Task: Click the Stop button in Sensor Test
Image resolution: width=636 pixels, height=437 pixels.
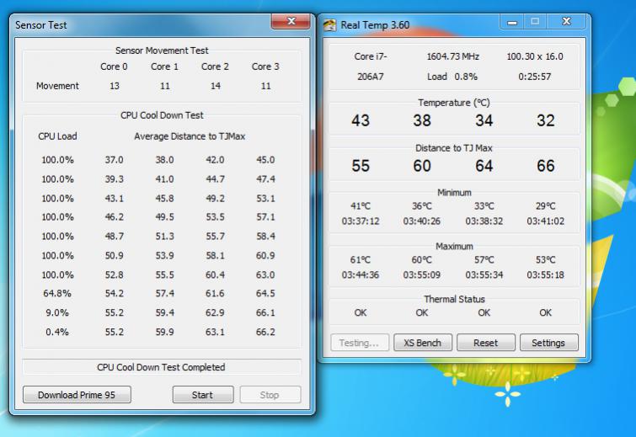Action: [x=270, y=394]
